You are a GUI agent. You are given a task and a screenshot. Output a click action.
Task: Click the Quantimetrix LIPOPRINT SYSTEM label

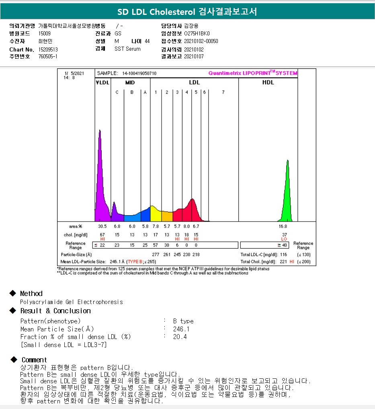[x=253, y=73]
